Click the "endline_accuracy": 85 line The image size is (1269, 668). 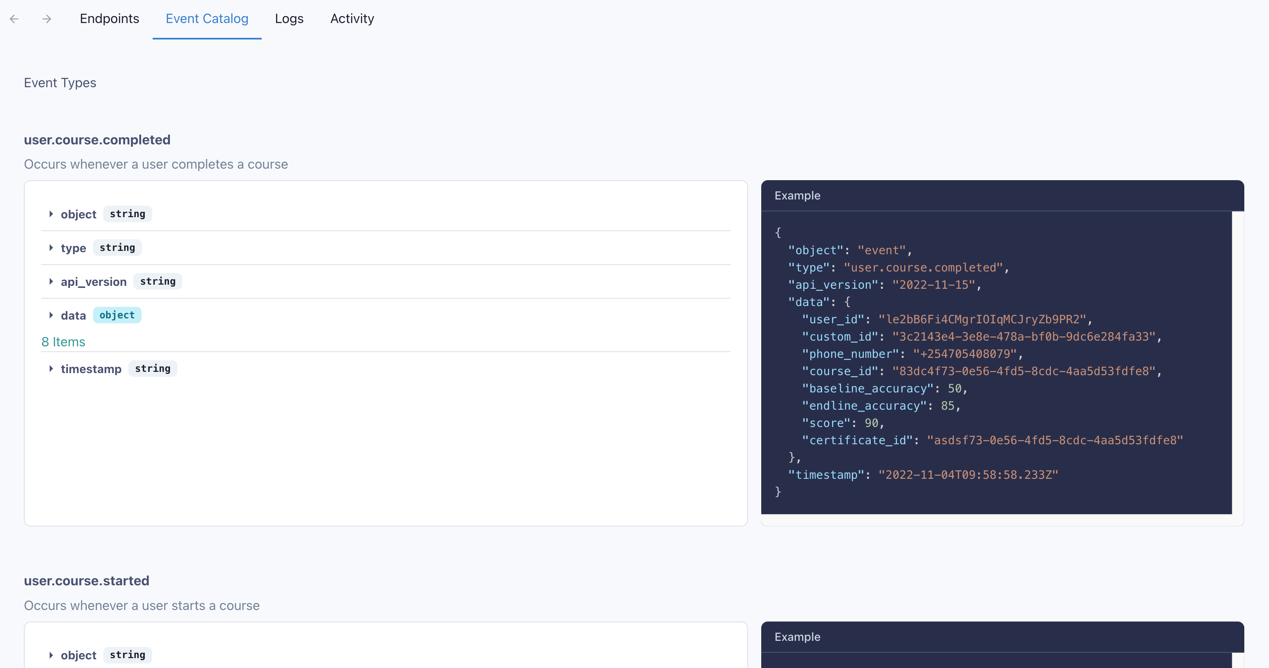[881, 406]
